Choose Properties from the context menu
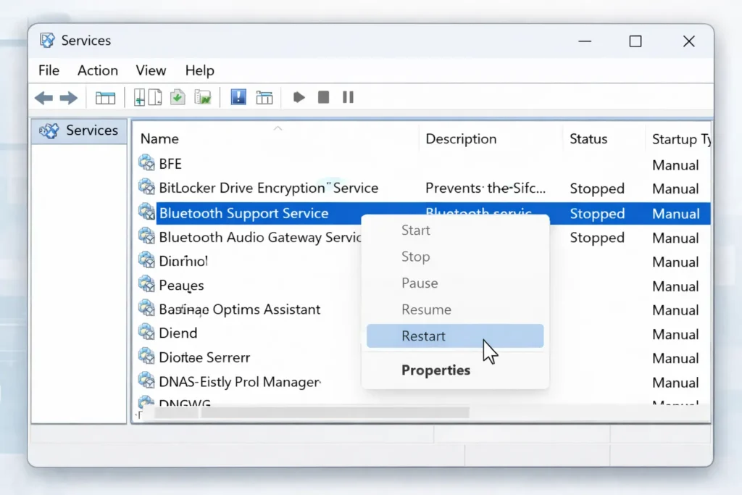The image size is (742, 495). pyautogui.click(x=436, y=370)
